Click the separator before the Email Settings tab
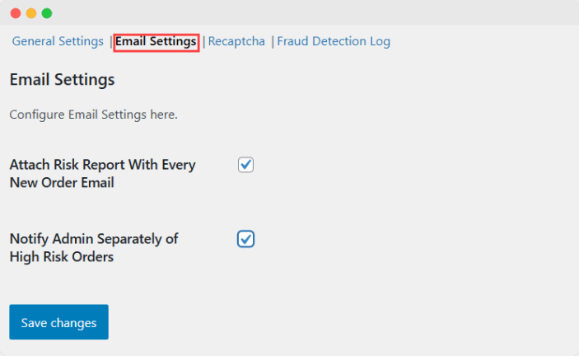This screenshot has height=356, width=579. click(x=110, y=41)
